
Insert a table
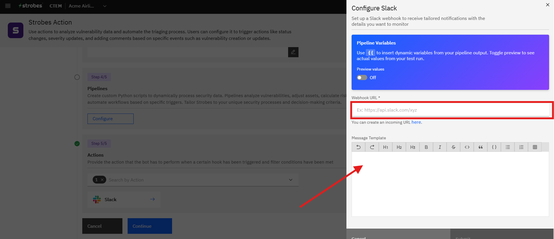tap(535, 147)
